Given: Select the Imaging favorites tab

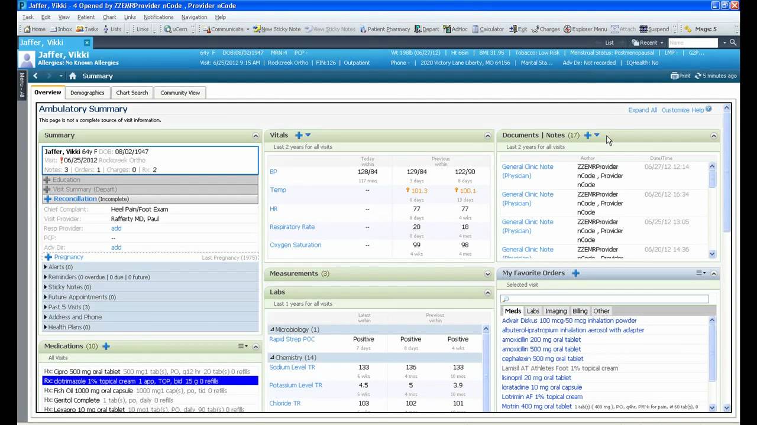Looking at the screenshot, I should click(556, 311).
